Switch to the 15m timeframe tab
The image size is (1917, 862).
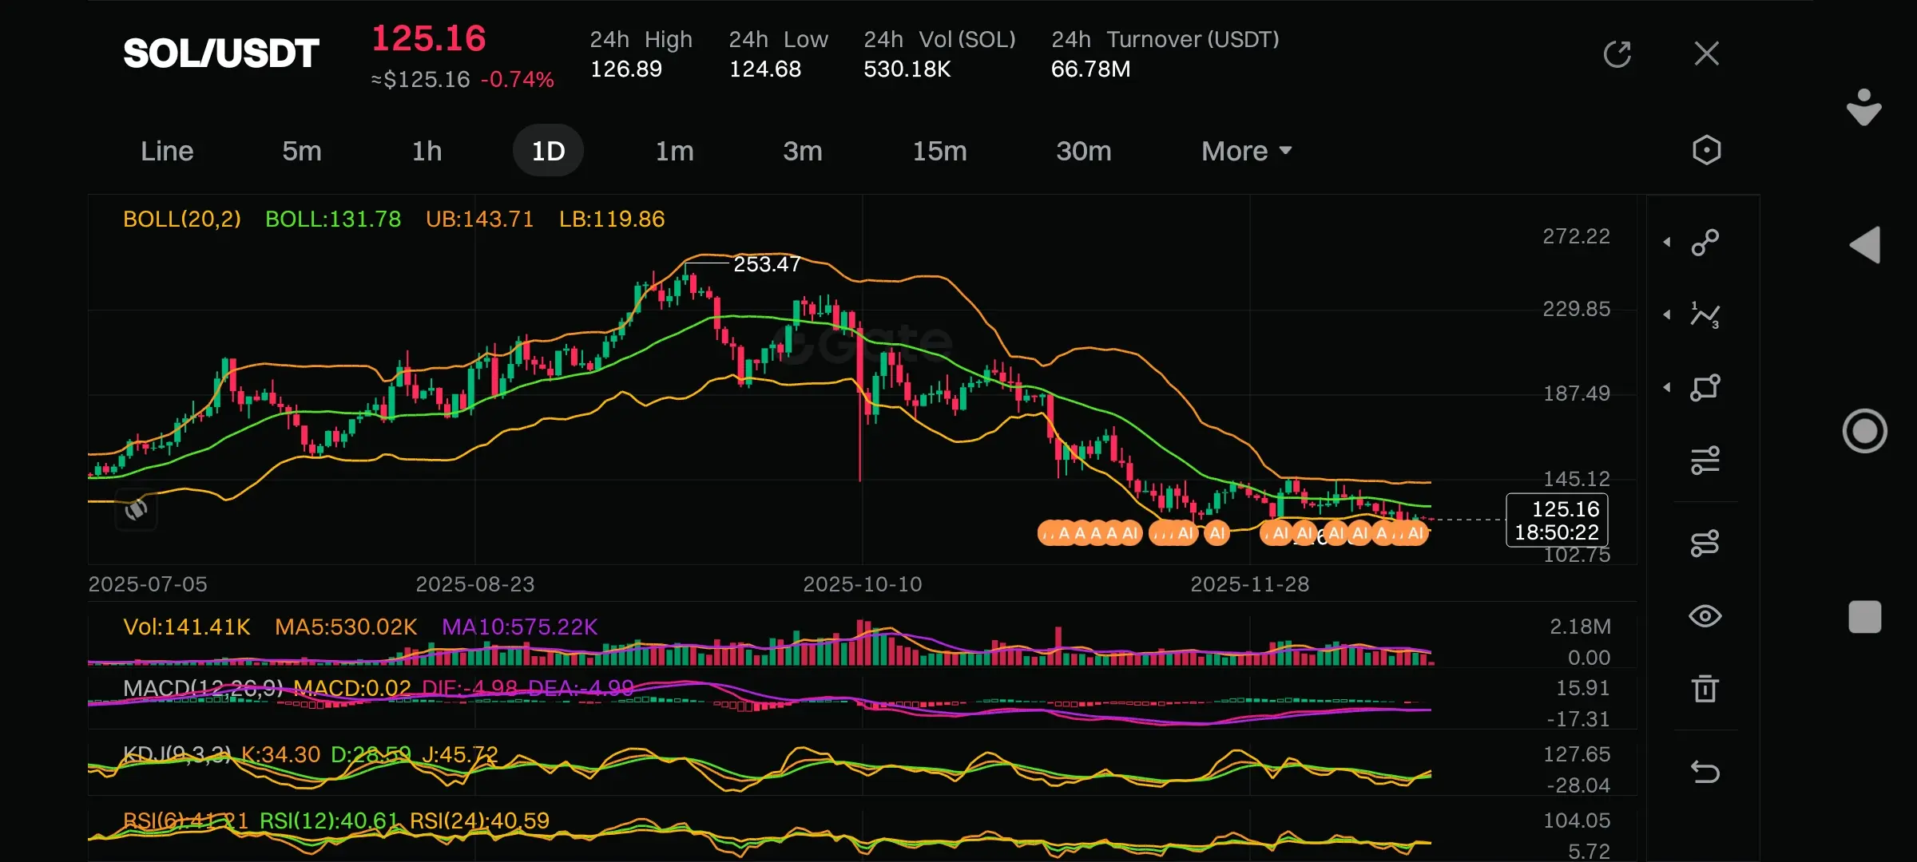coord(939,151)
